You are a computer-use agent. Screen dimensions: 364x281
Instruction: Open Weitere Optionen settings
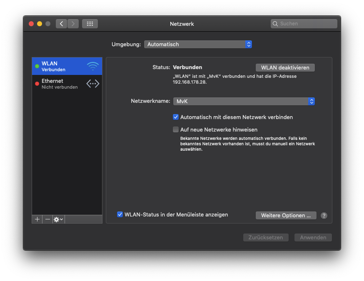point(286,216)
